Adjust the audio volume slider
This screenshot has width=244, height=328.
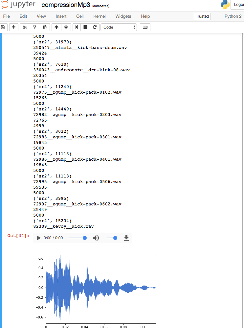coord(112,238)
